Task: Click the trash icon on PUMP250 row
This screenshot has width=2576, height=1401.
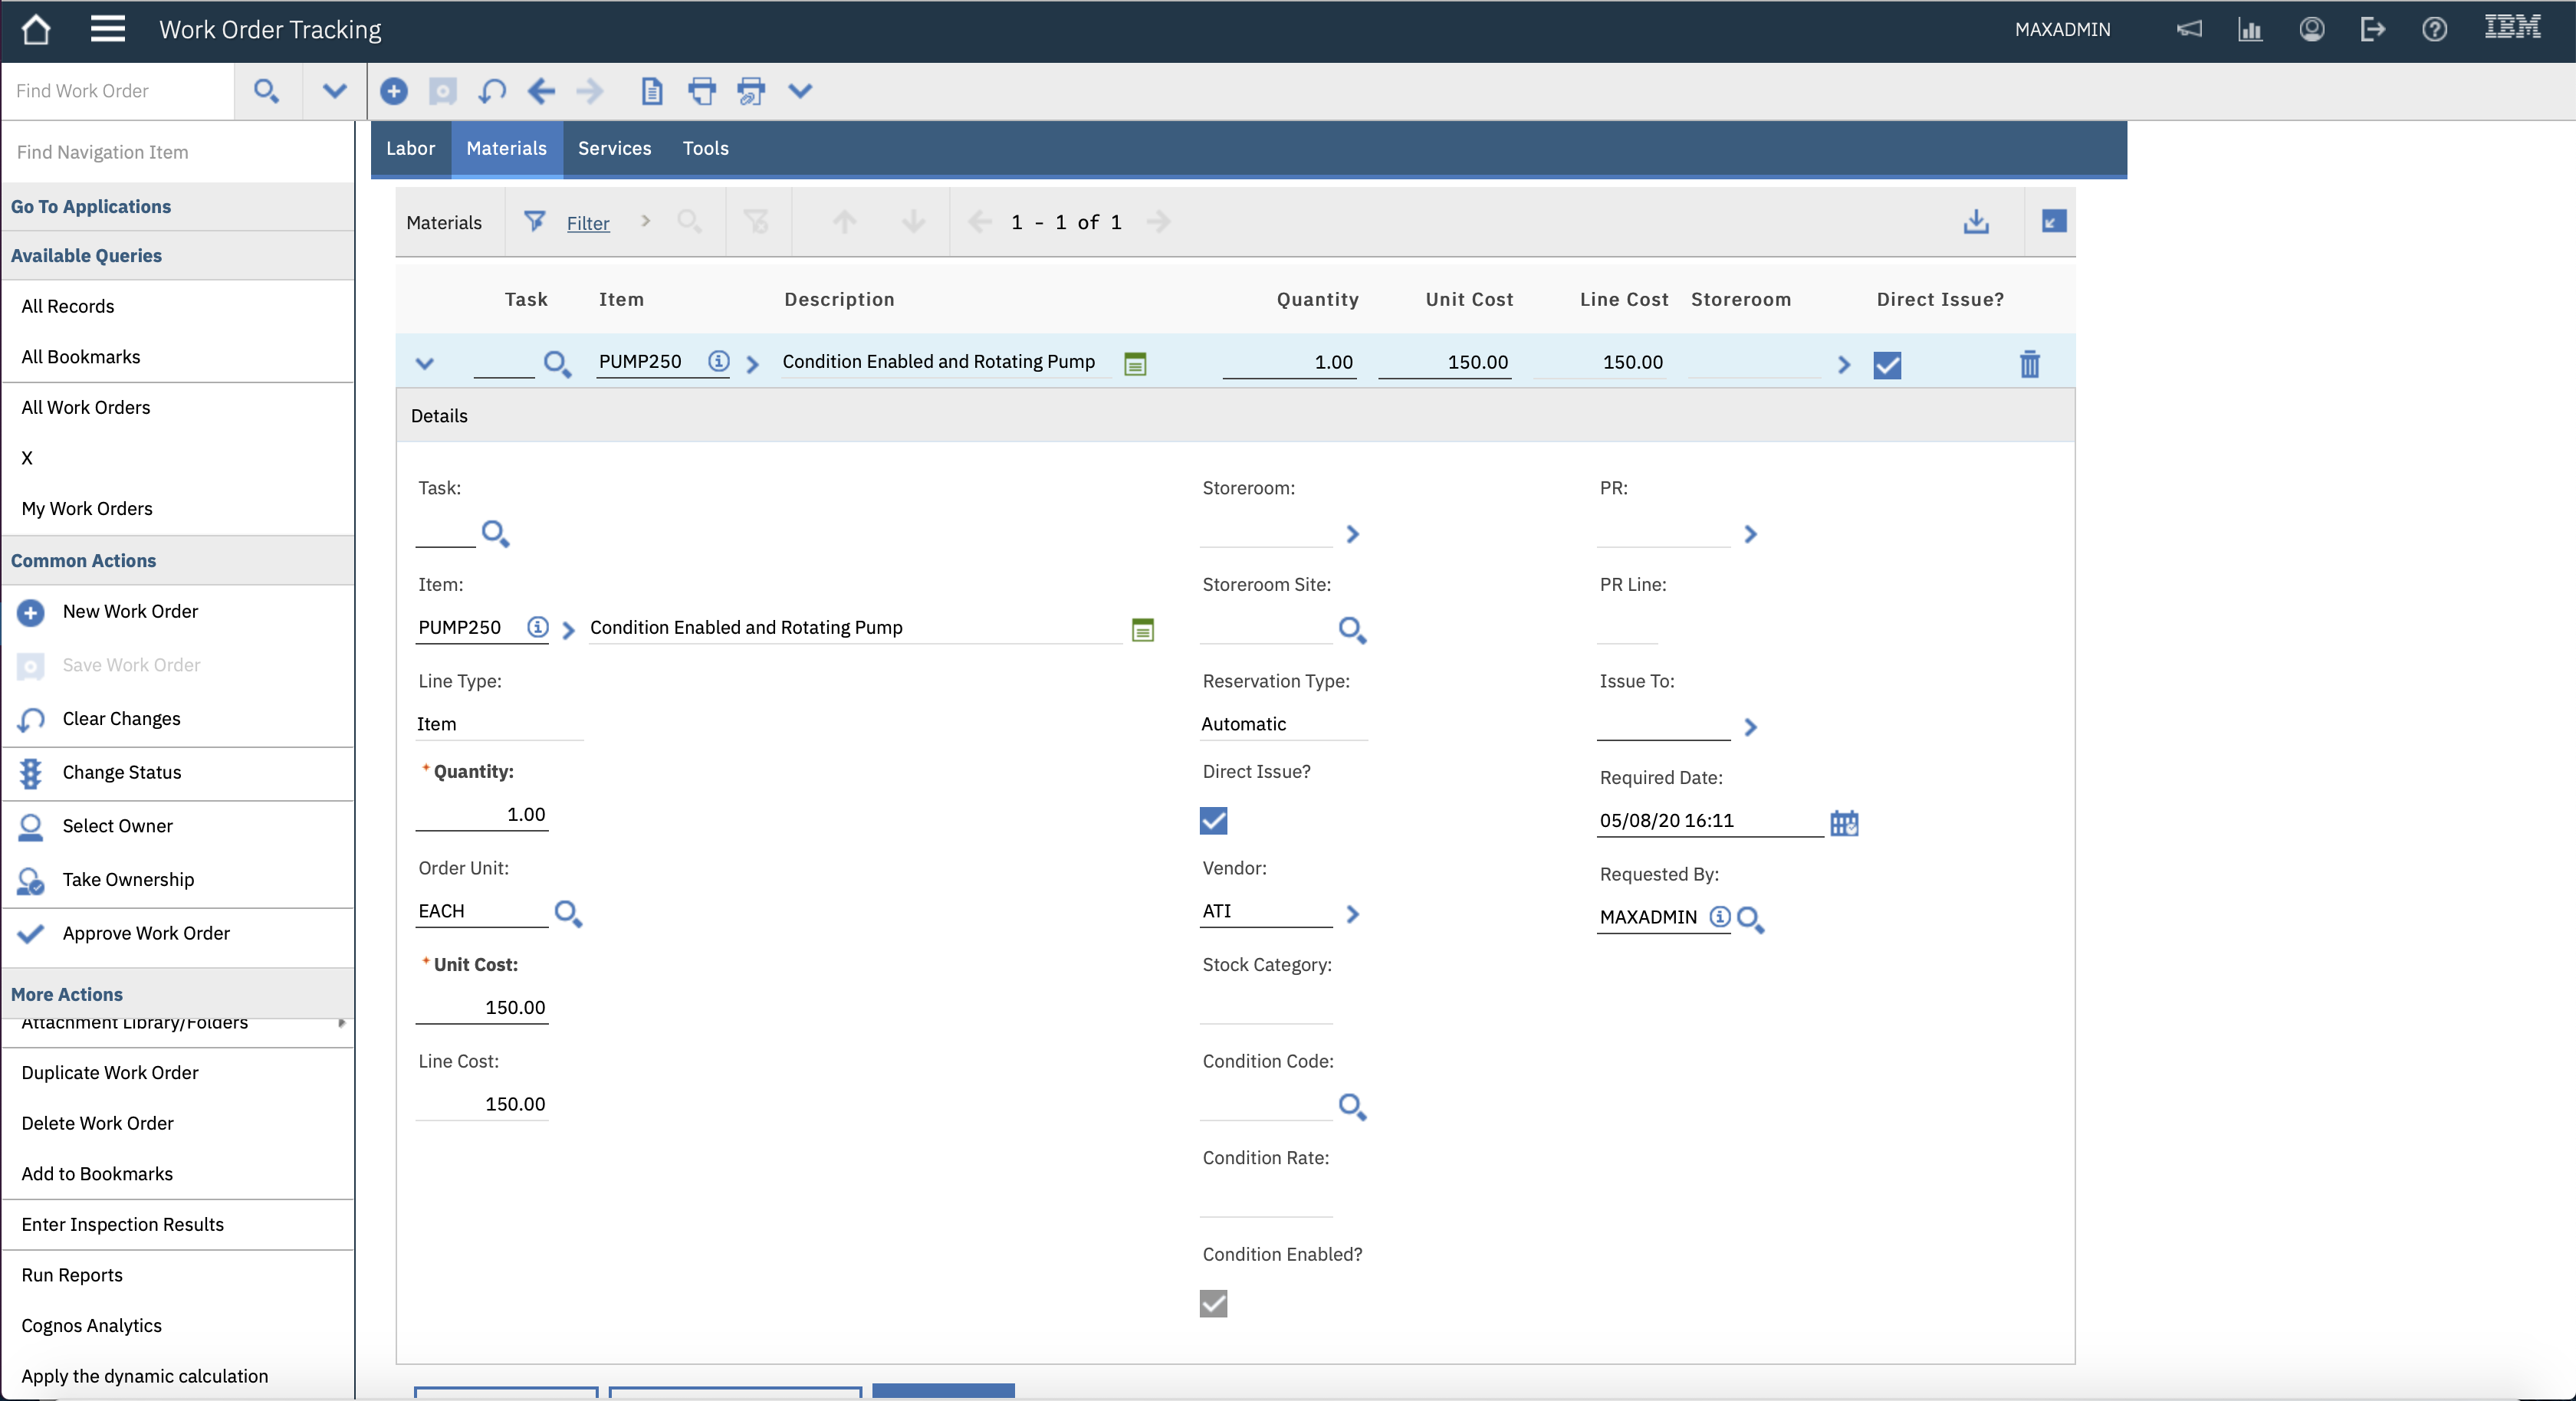Action: click(x=2029, y=364)
